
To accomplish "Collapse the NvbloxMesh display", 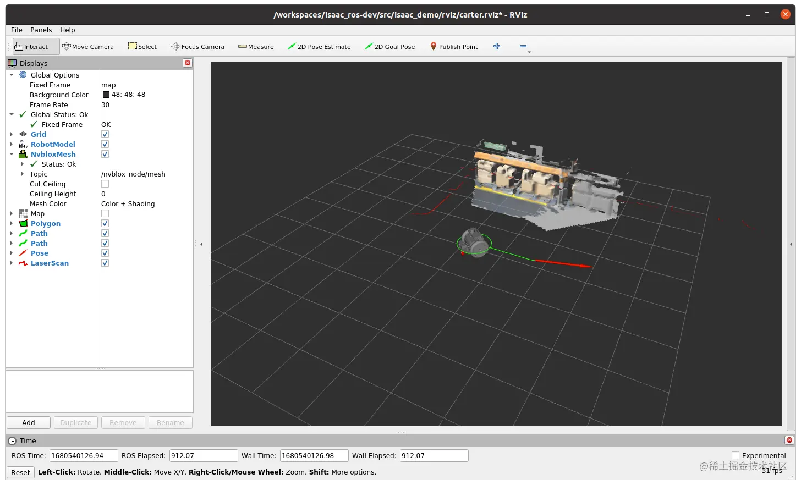I will pyautogui.click(x=12, y=154).
